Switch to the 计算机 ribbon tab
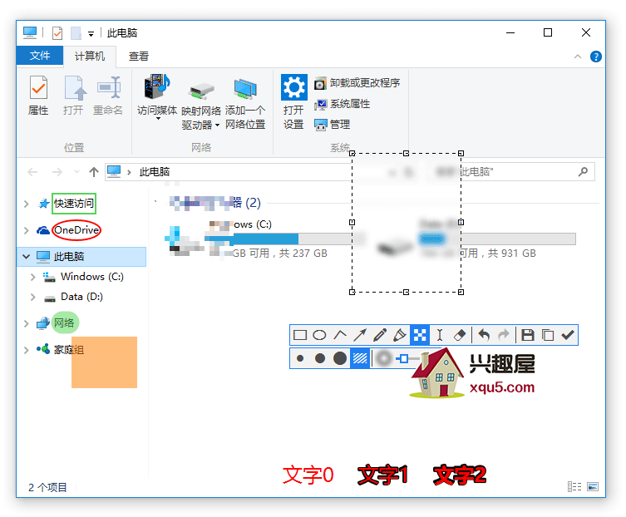The image size is (626, 517). pyautogui.click(x=90, y=57)
